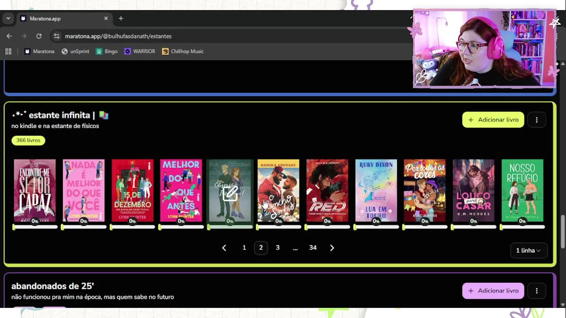Open the '1 linha' rows dropdown

pos(528,250)
